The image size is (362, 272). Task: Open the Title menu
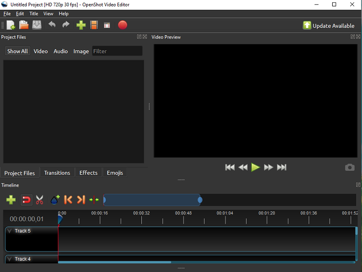(34, 14)
